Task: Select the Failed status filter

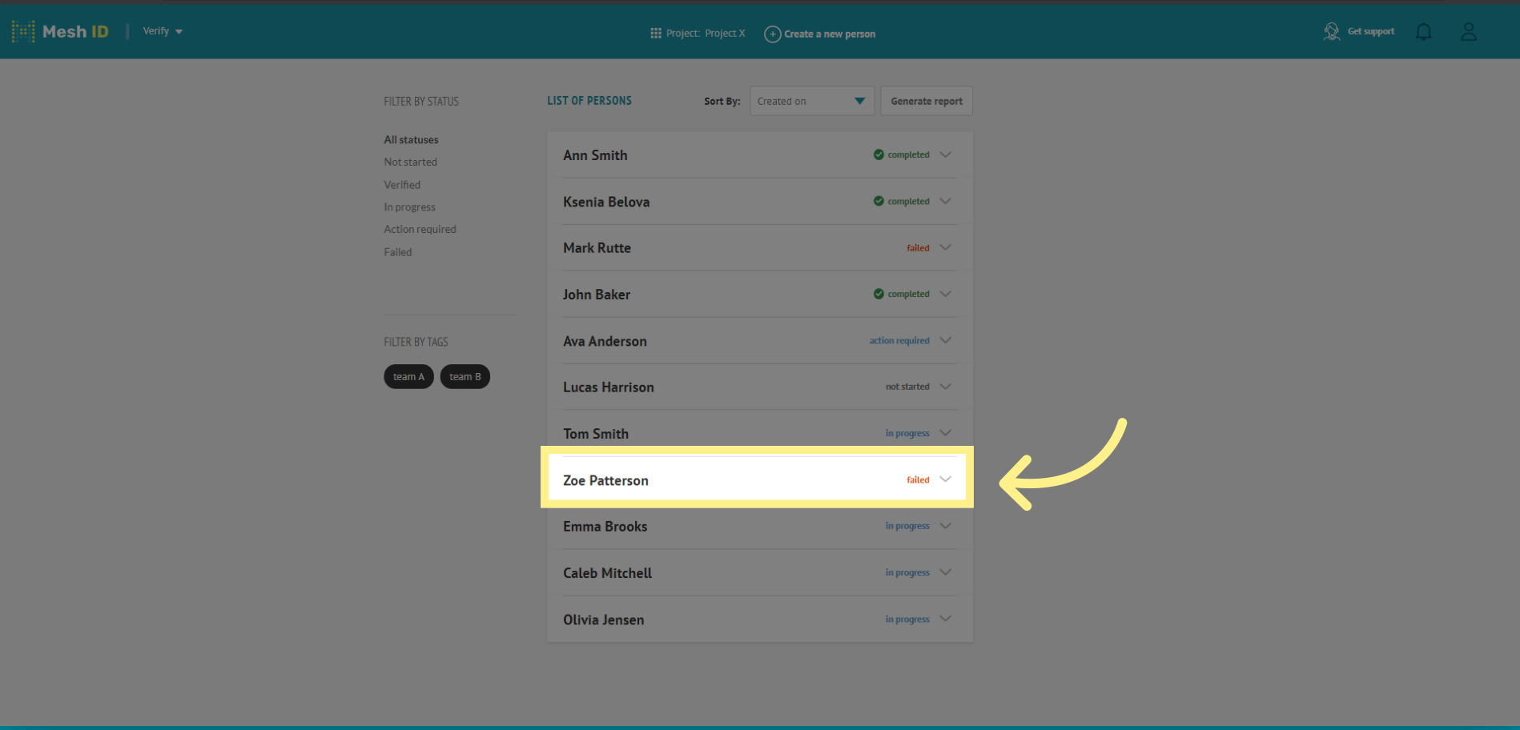Action: 397,251
